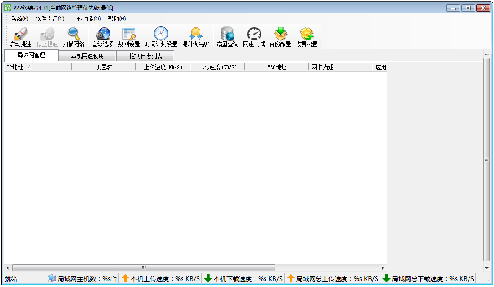Image resolution: width=494 pixels, height=287 pixels.
Task: Open the 其他功能(O) menu
Action: [x=87, y=19]
